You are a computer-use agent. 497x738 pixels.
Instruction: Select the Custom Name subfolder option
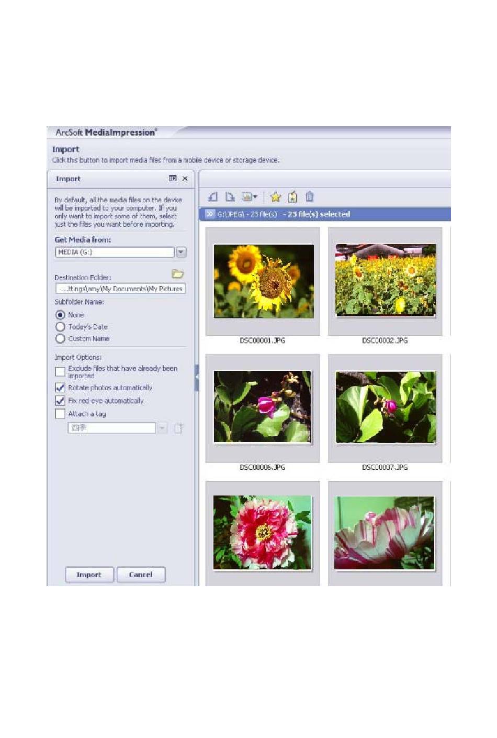pos(60,339)
